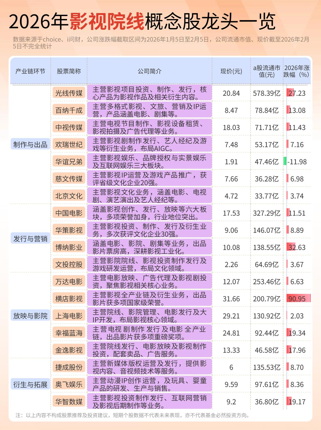The image size is (321, 430).
Task: Click the stock name 奥飞娱乐
Action: pos(69,384)
